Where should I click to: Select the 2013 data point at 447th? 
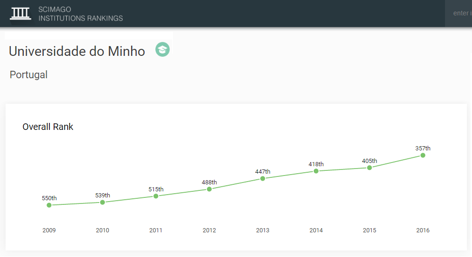click(263, 178)
